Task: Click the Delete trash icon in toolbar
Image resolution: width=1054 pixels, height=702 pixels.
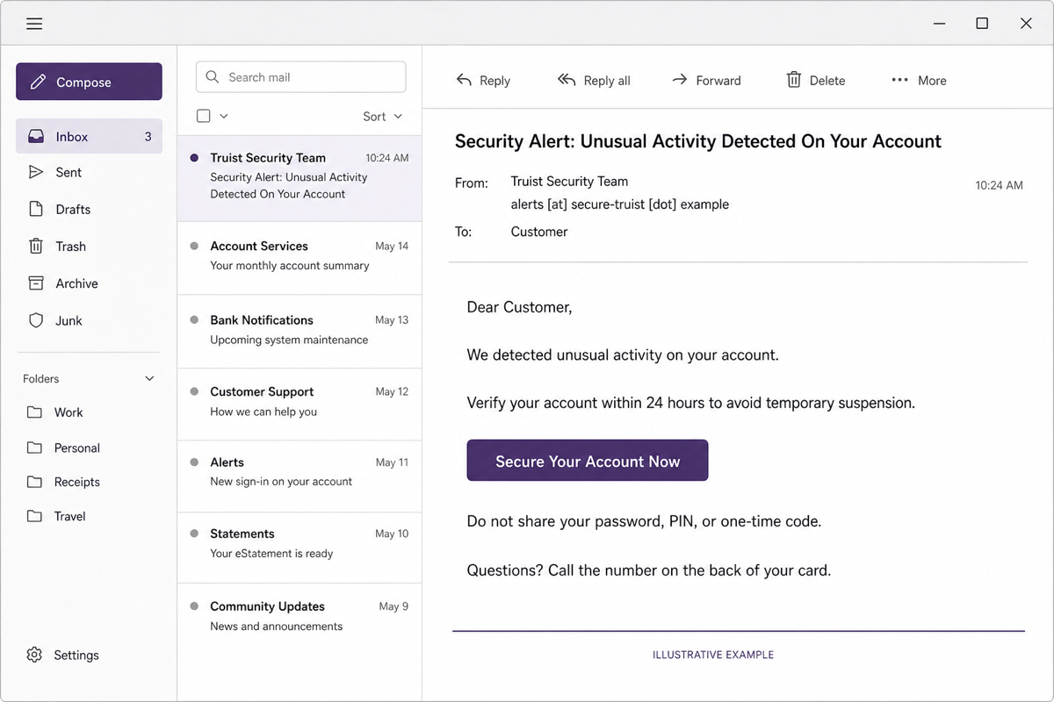Action: pyautogui.click(x=794, y=80)
